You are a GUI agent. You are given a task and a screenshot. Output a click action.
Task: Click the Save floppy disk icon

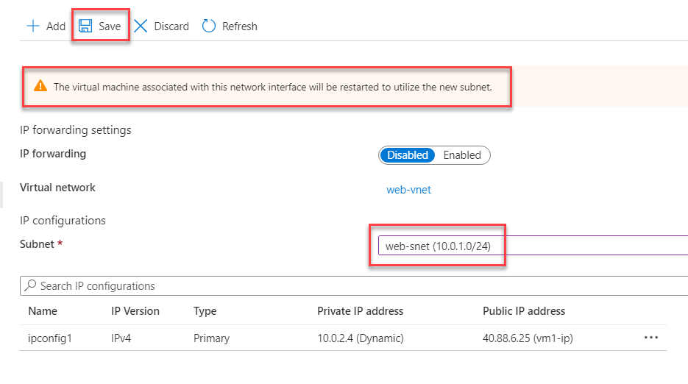click(85, 26)
